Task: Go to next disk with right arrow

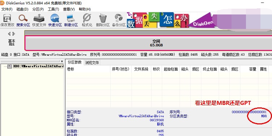Action: [14, 34]
